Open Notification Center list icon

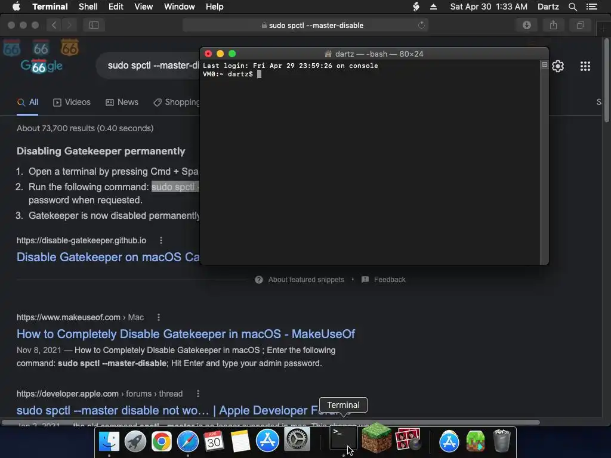pyautogui.click(x=591, y=7)
